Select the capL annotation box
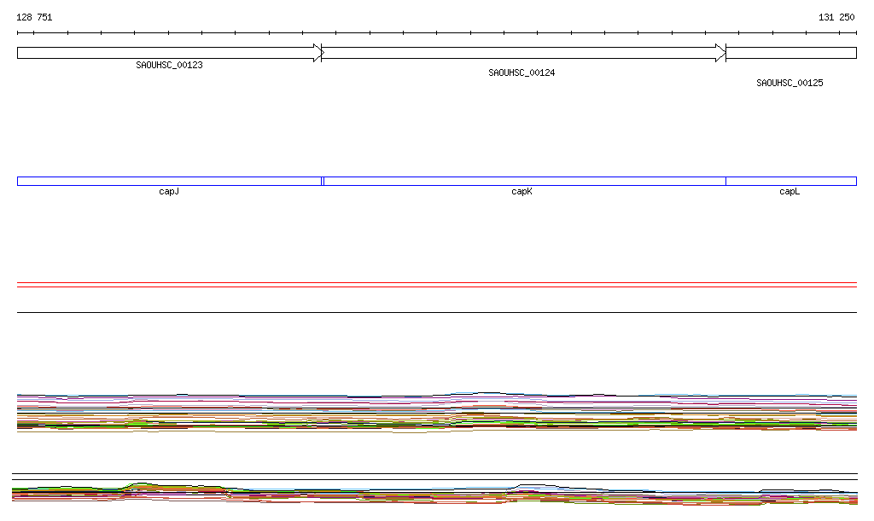 (x=790, y=181)
